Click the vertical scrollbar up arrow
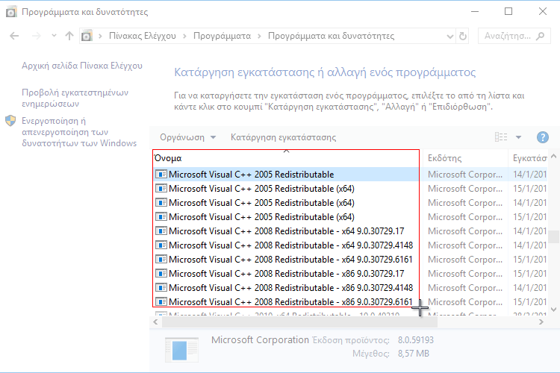This screenshot has height=373, width=560. tap(553, 156)
